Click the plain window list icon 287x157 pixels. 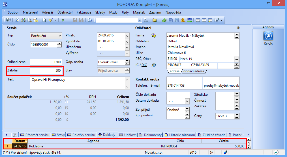point(204,20)
